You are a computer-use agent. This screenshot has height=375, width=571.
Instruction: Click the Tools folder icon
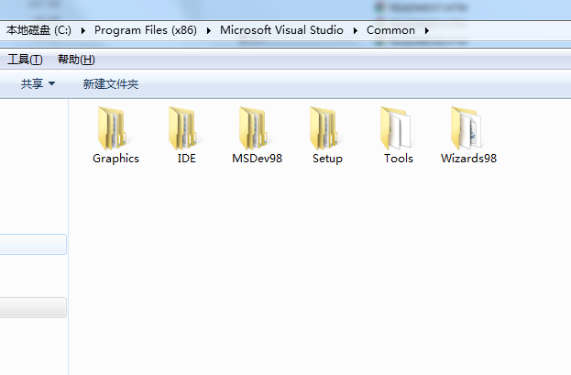[395, 128]
